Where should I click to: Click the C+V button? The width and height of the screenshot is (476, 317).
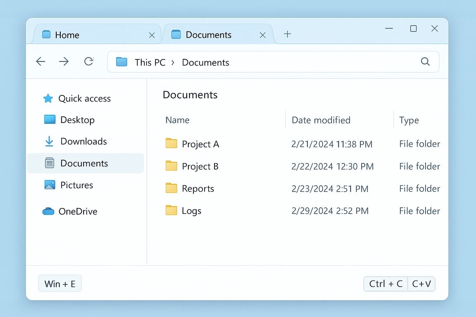click(421, 284)
